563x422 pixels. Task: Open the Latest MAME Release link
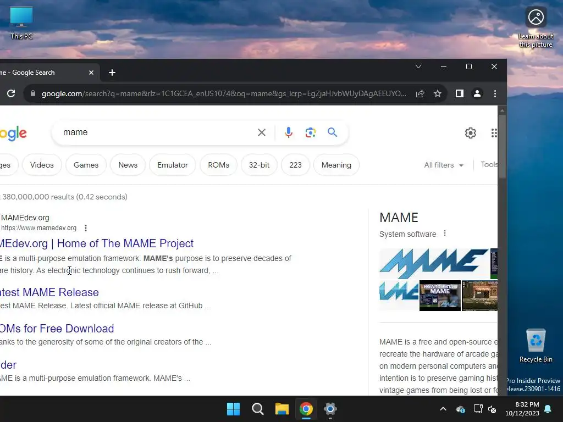click(49, 292)
